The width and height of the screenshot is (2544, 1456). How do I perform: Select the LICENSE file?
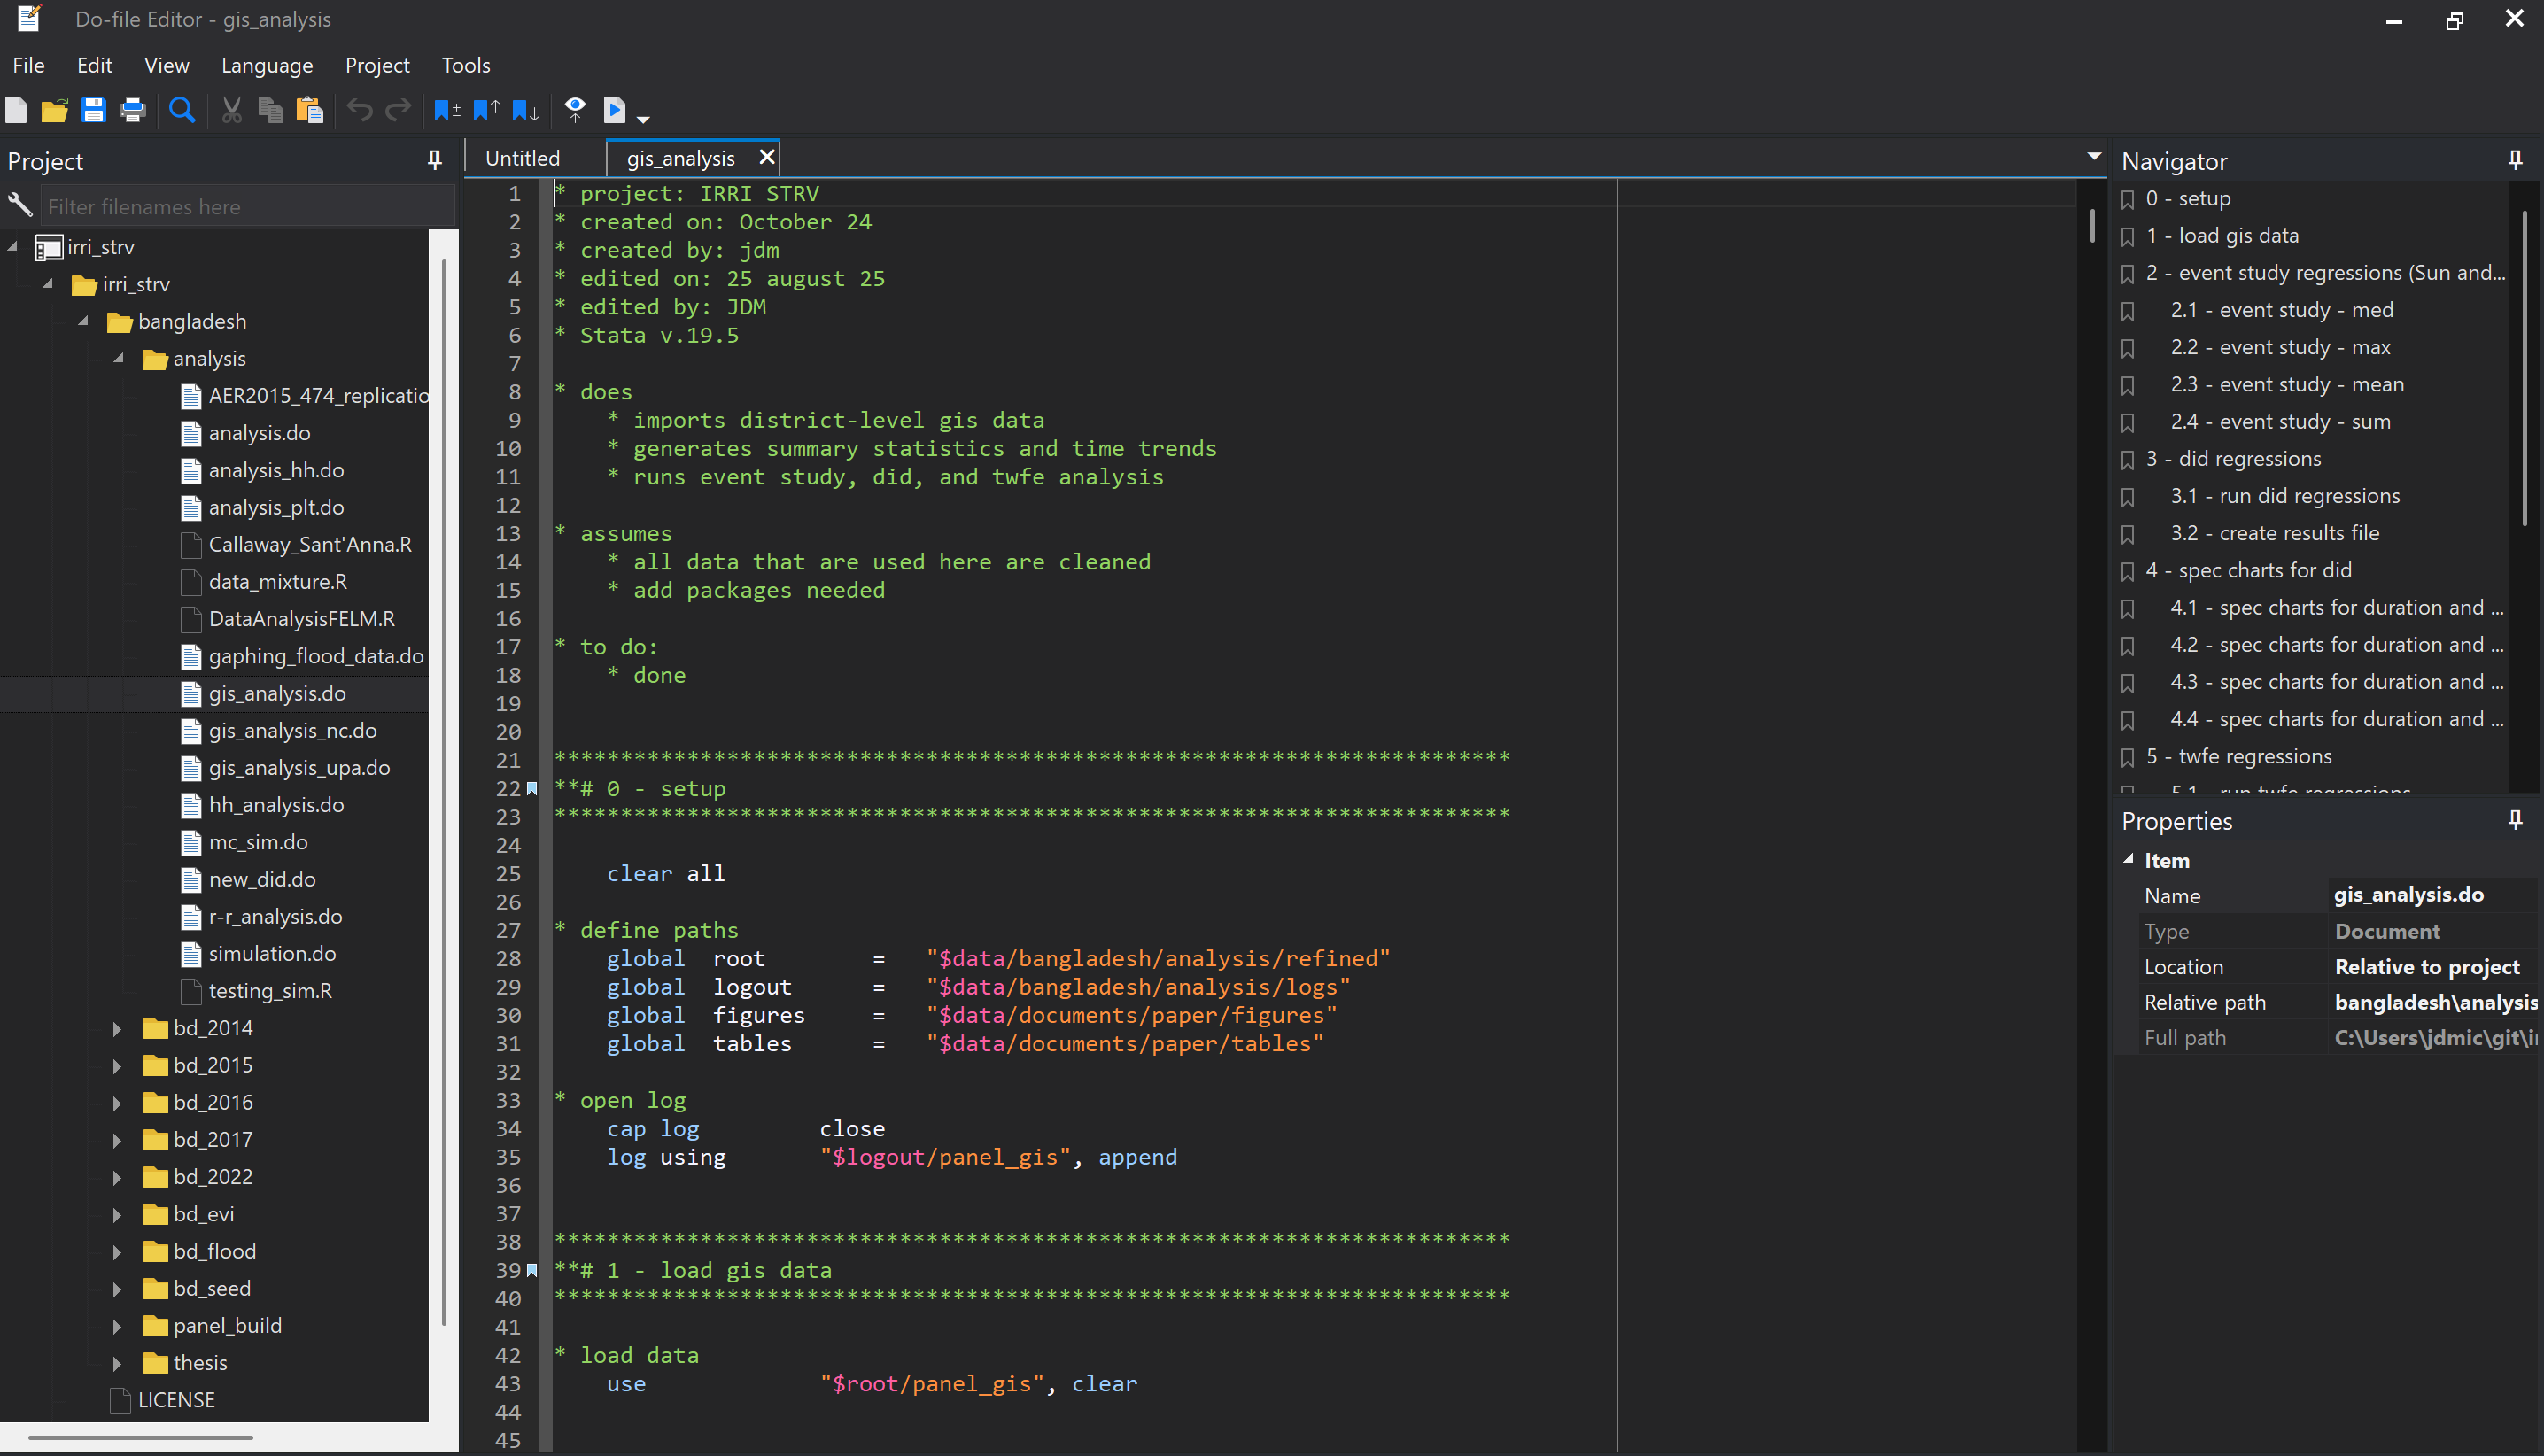(x=176, y=1400)
